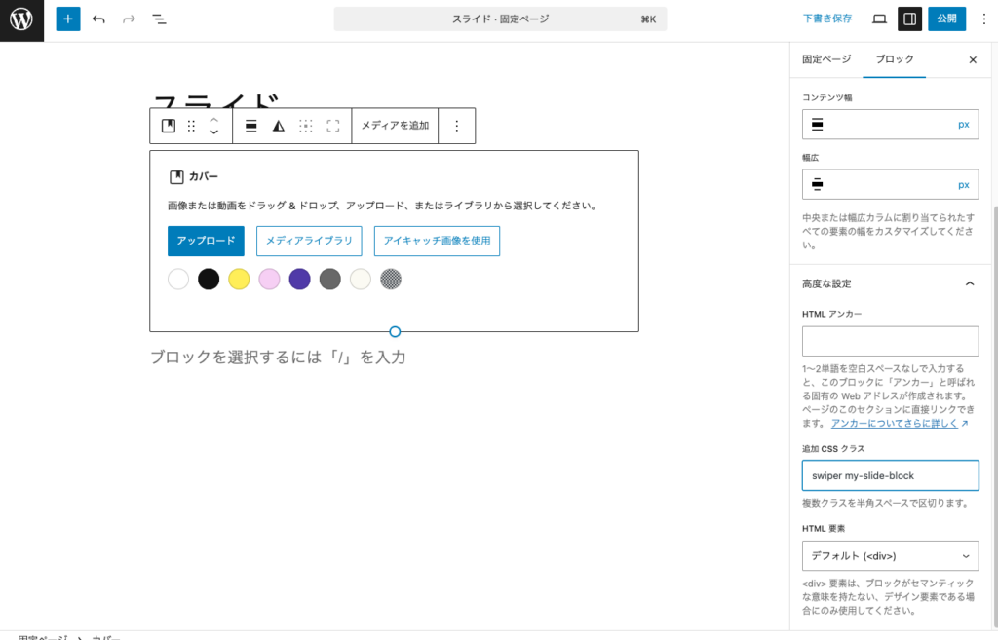Change the cover content position
The image size is (998, 640).
307,125
